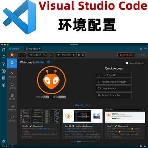Click the Sep 17 date label
The image size is (148, 148).
click(x=110, y=126)
